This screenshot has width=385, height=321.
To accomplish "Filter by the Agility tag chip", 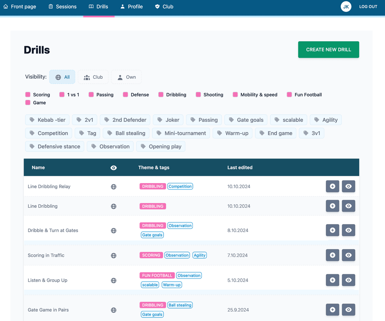I will (325, 120).
